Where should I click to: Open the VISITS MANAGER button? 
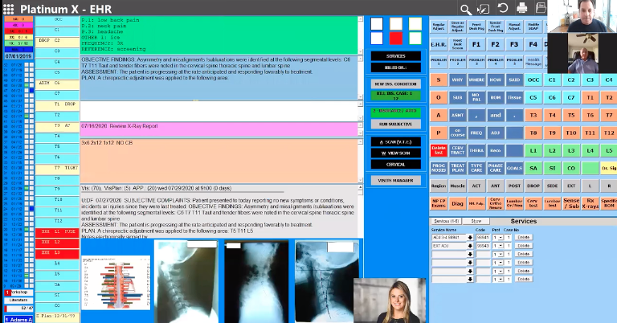click(x=396, y=181)
